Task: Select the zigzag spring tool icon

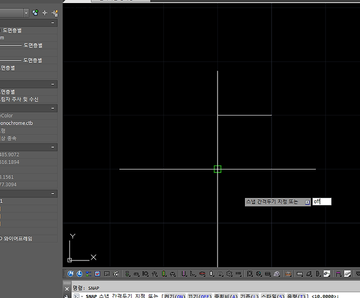Action: 238,273
